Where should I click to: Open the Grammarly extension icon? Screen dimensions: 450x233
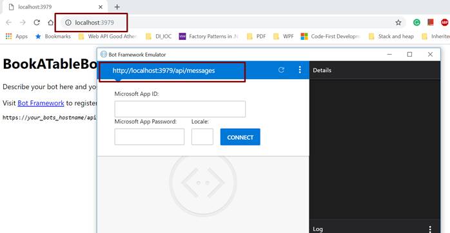pyautogui.click(x=416, y=23)
